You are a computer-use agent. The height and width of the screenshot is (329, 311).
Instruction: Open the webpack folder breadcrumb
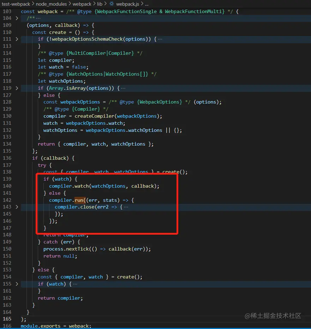(x=82, y=4)
